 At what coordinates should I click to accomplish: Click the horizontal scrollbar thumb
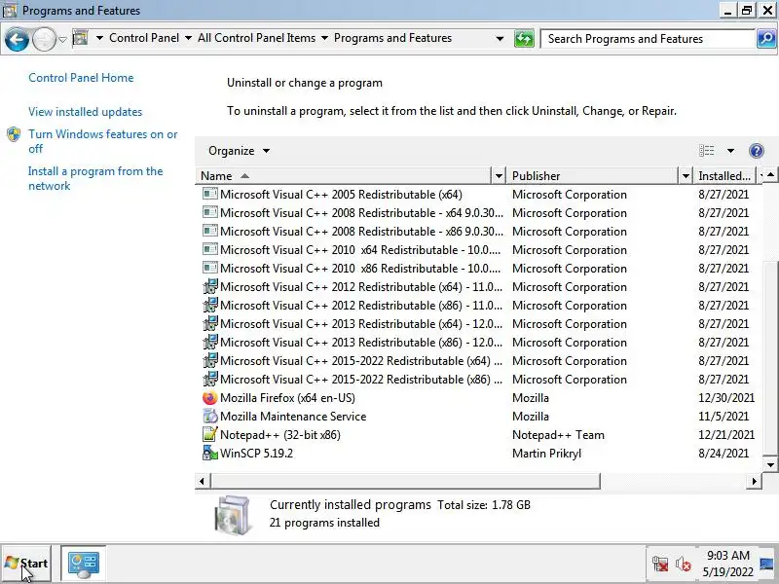(x=405, y=481)
